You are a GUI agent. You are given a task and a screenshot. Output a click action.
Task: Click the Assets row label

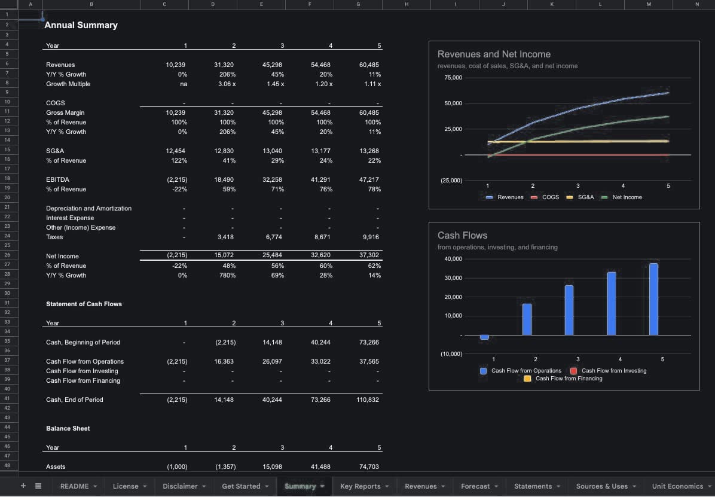(56, 467)
